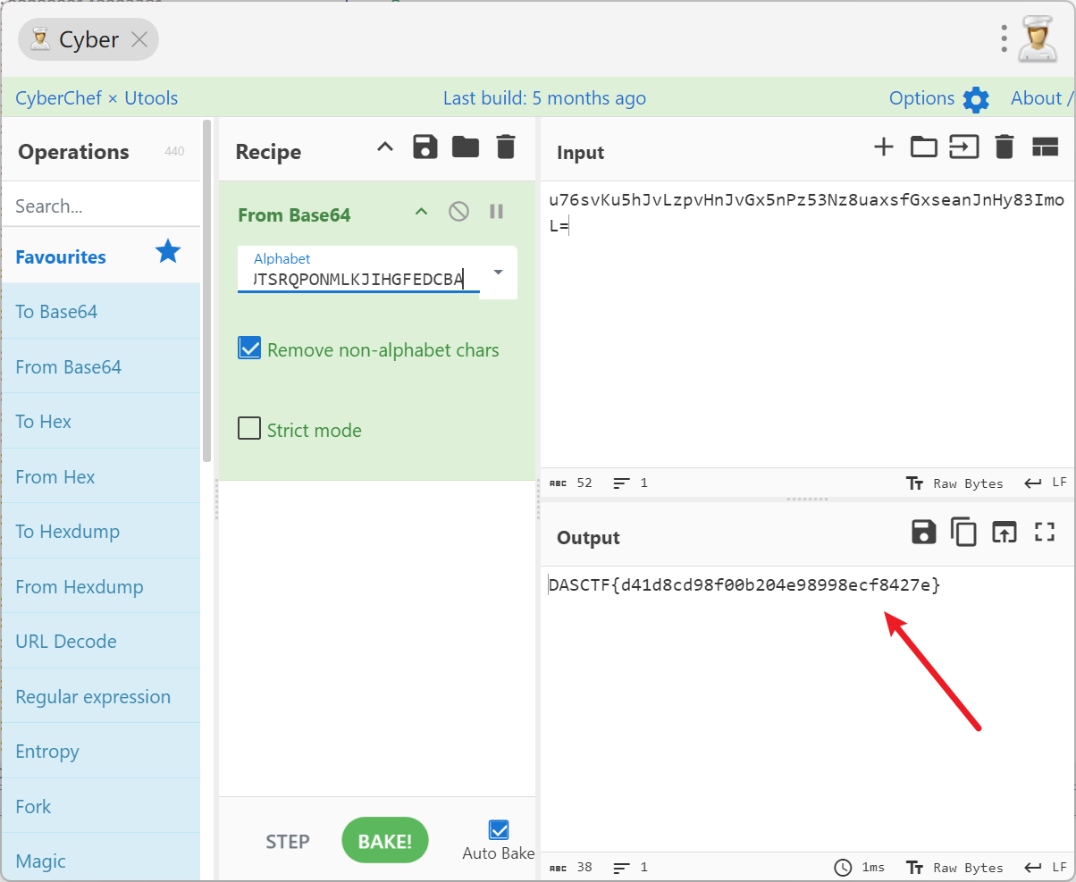Open the Options link

point(921,98)
